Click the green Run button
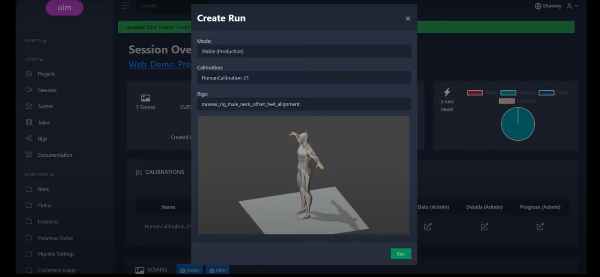The width and height of the screenshot is (600, 277). [x=401, y=254]
